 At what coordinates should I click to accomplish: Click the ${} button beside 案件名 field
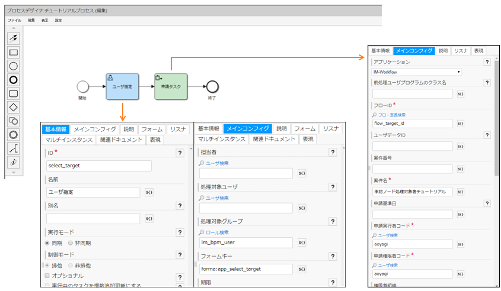(x=461, y=192)
